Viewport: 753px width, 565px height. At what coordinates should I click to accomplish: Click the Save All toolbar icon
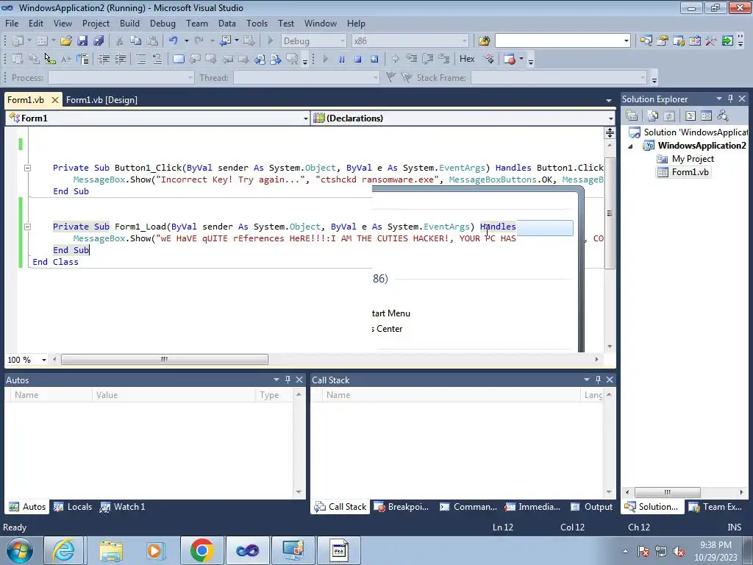(99, 41)
